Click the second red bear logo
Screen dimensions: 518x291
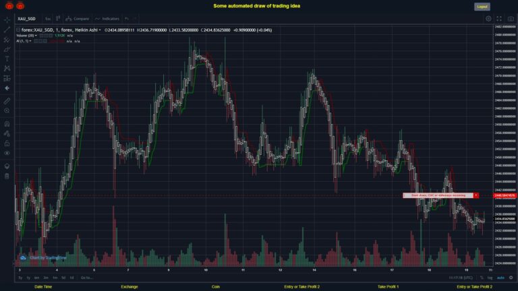click(x=20, y=5)
